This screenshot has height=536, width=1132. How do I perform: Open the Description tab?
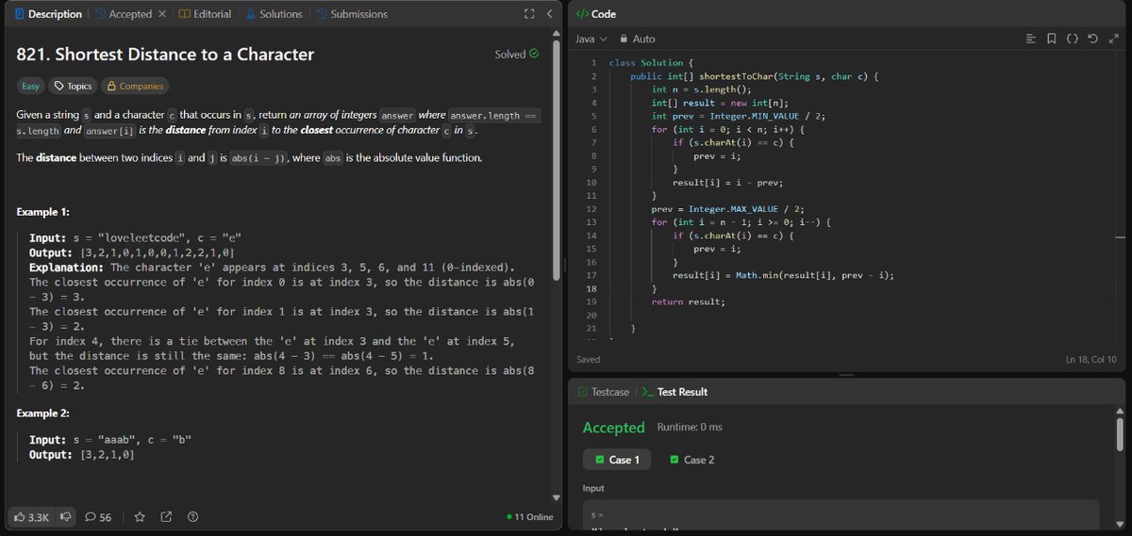tap(48, 14)
